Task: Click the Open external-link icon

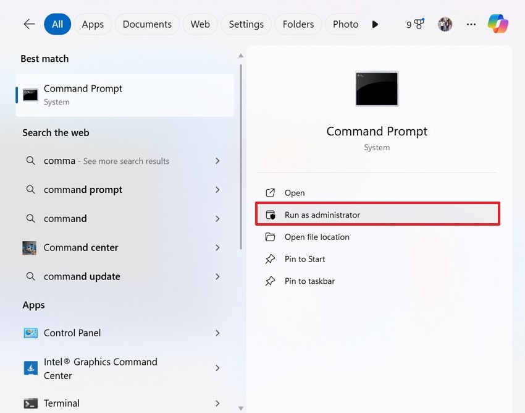Action: tap(270, 193)
